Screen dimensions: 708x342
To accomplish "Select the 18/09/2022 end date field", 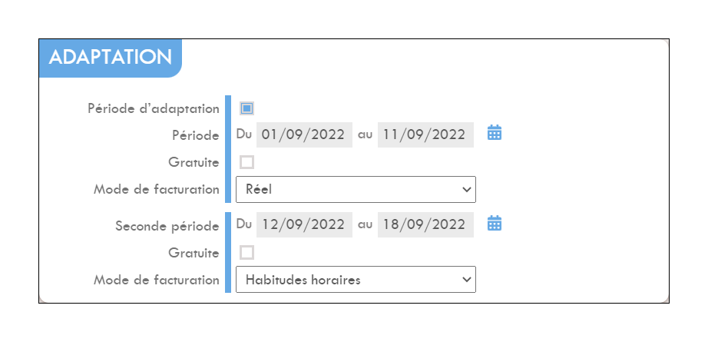I will 425,224.
